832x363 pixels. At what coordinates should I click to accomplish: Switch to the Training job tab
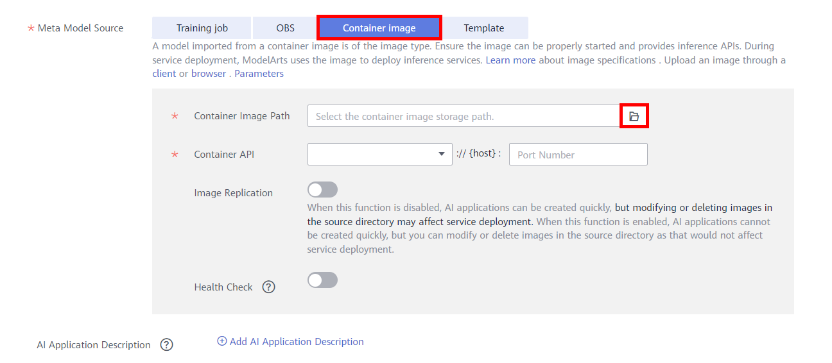point(202,28)
